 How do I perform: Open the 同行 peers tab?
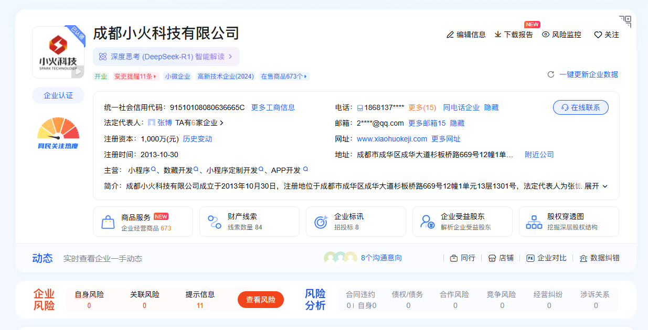coord(462,258)
